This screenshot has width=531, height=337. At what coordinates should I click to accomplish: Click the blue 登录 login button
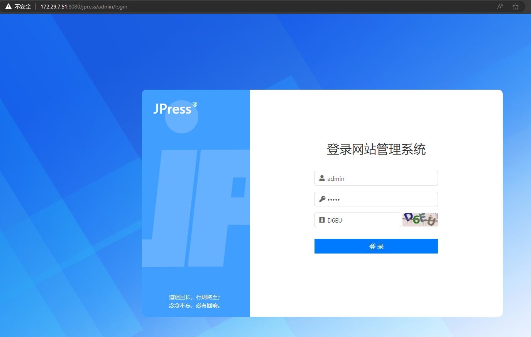tap(376, 246)
